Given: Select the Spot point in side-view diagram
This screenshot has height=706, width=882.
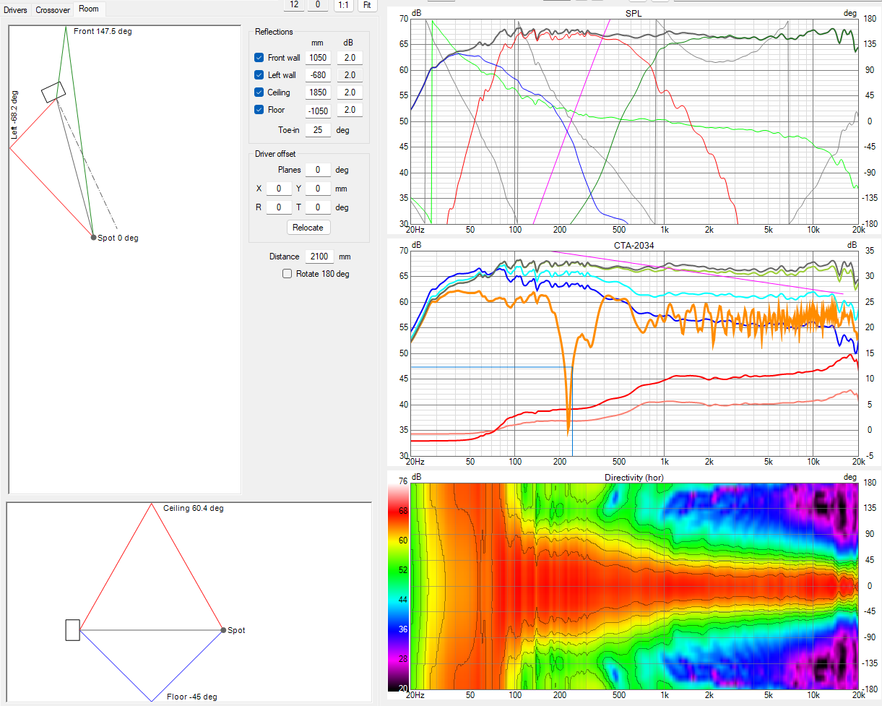Looking at the screenshot, I should pos(223,630).
